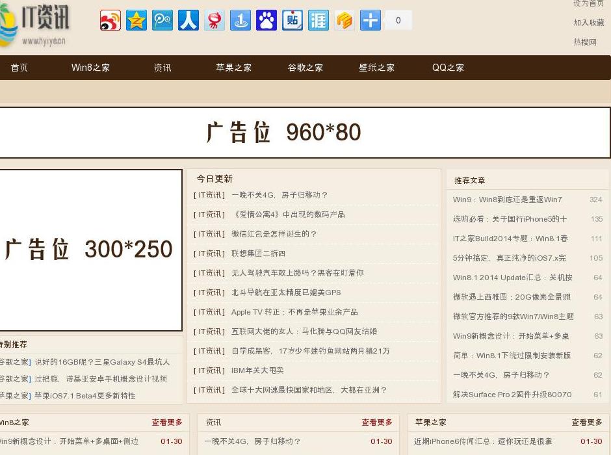Share to Baidu Tieba icon

(292, 20)
